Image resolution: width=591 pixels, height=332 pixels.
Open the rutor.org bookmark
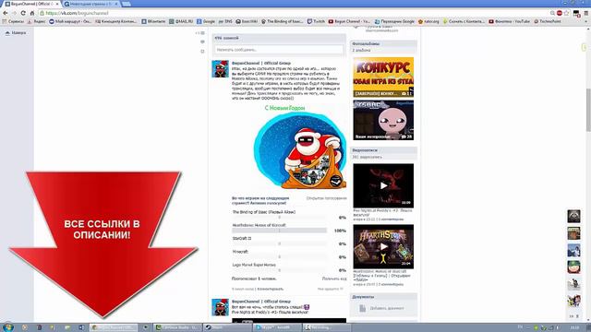[428, 21]
